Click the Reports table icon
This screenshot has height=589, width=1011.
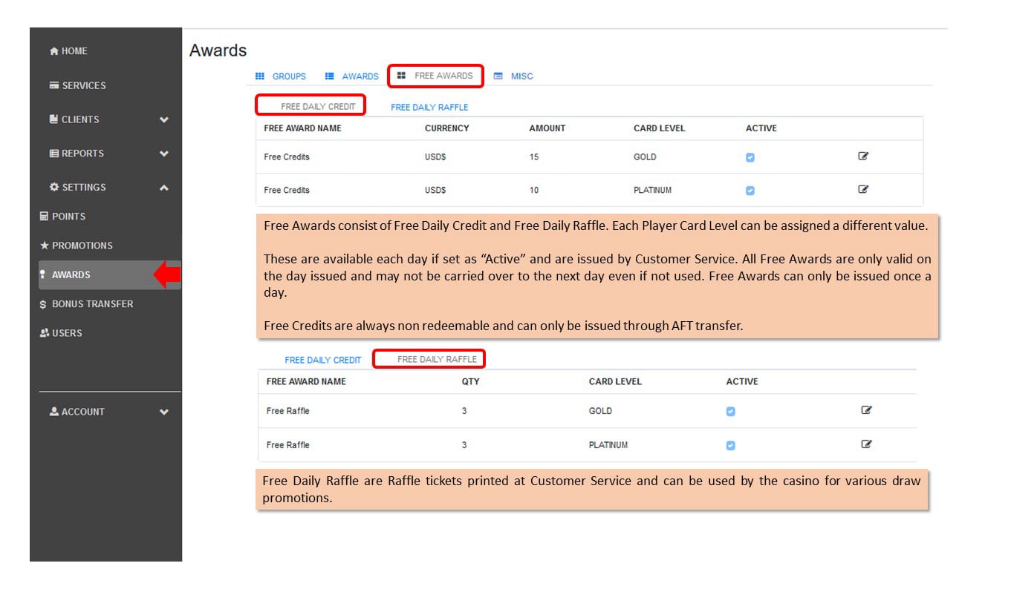[x=53, y=154]
